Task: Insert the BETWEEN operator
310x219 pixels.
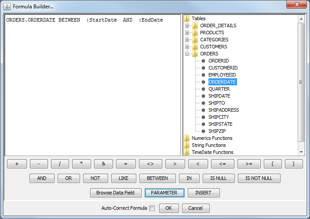Action: [157, 179]
